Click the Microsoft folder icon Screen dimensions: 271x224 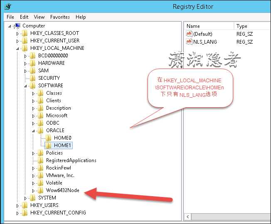(41, 116)
